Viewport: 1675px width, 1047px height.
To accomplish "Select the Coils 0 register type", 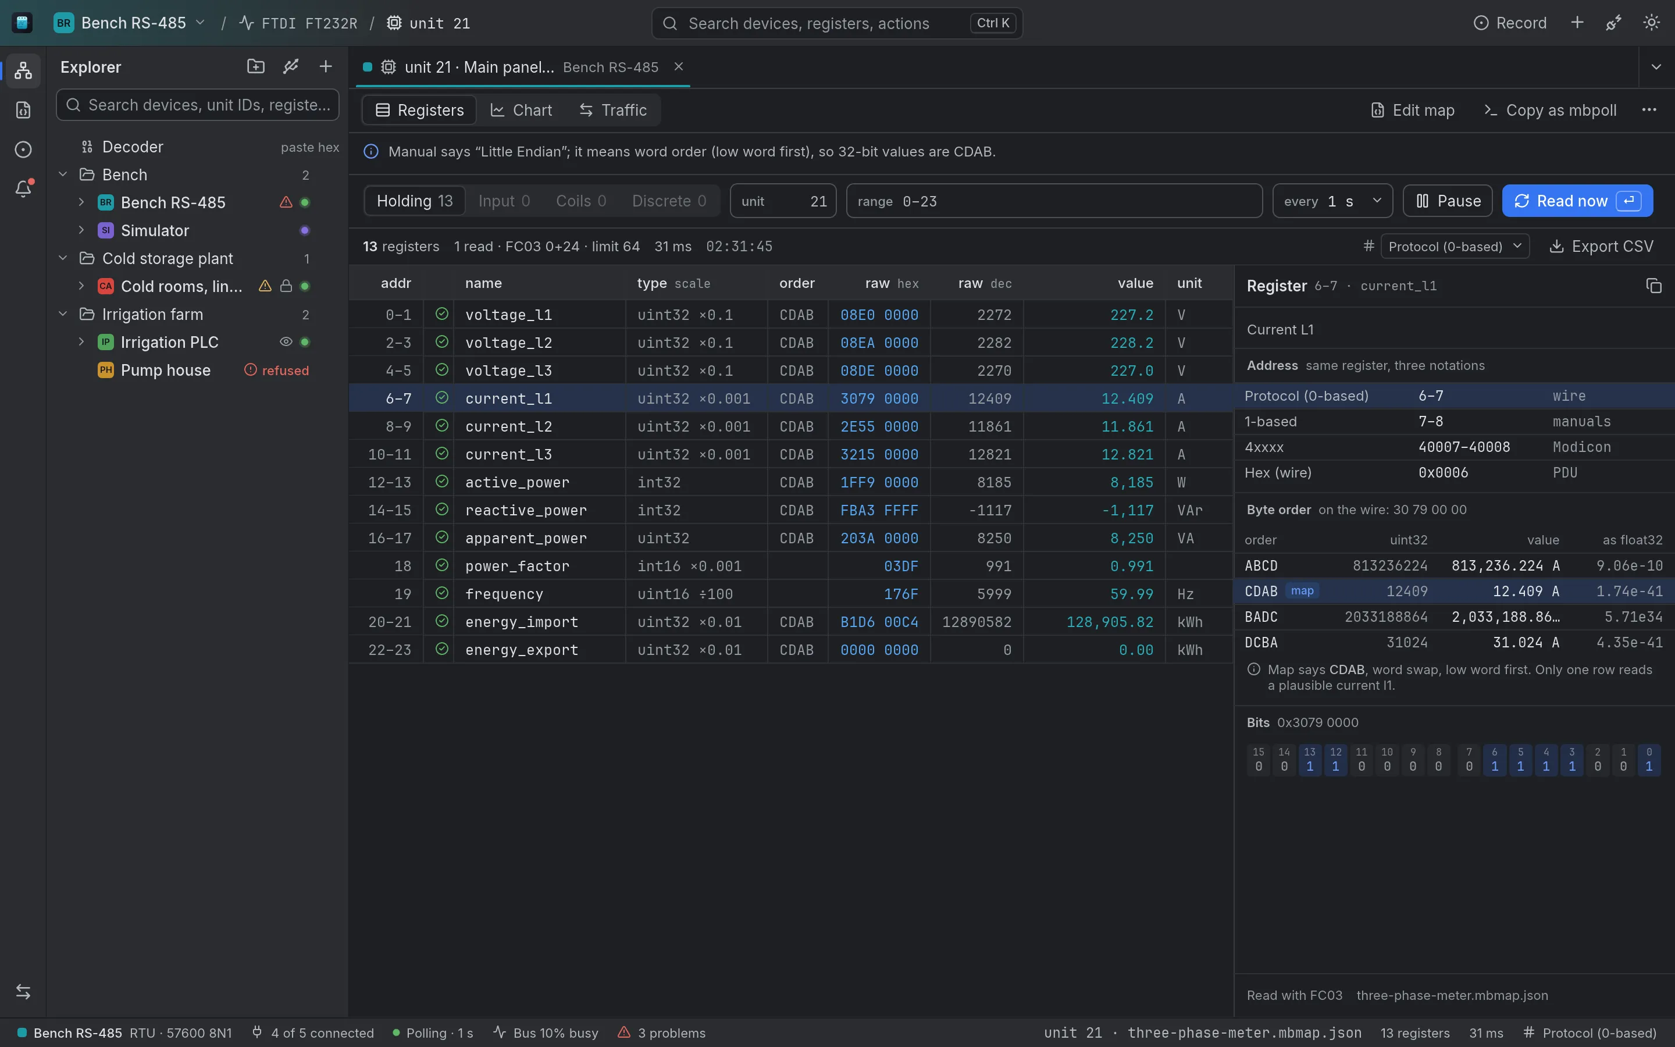I will pyautogui.click(x=582, y=201).
